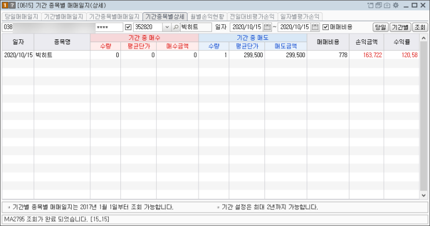The height and width of the screenshot is (226, 430).
Task: Click the scrollbar up arrow
Action: [x=424, y=38]
